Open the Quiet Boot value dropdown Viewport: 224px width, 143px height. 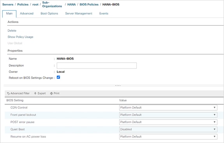coord(168,129)
